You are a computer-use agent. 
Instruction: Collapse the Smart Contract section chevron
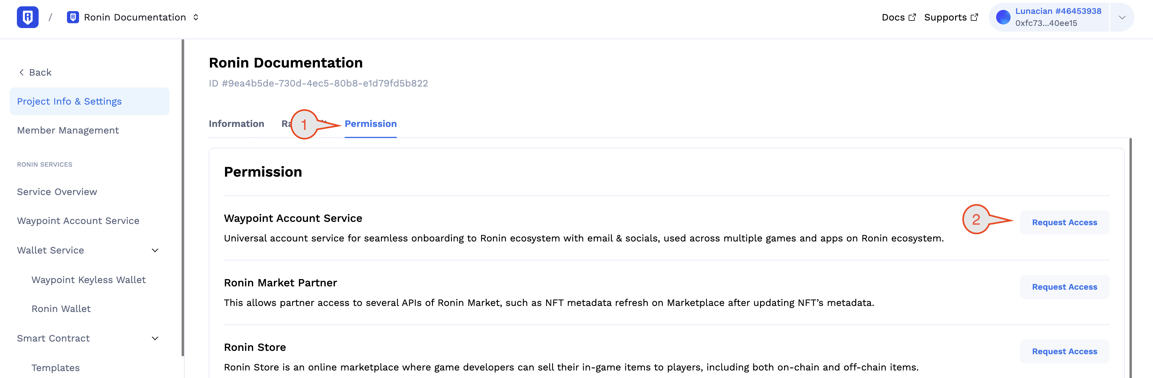(155, 338)
